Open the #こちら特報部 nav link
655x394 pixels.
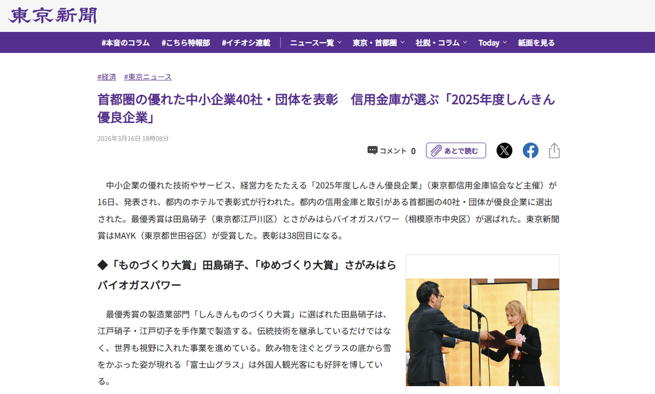[185, 43]
